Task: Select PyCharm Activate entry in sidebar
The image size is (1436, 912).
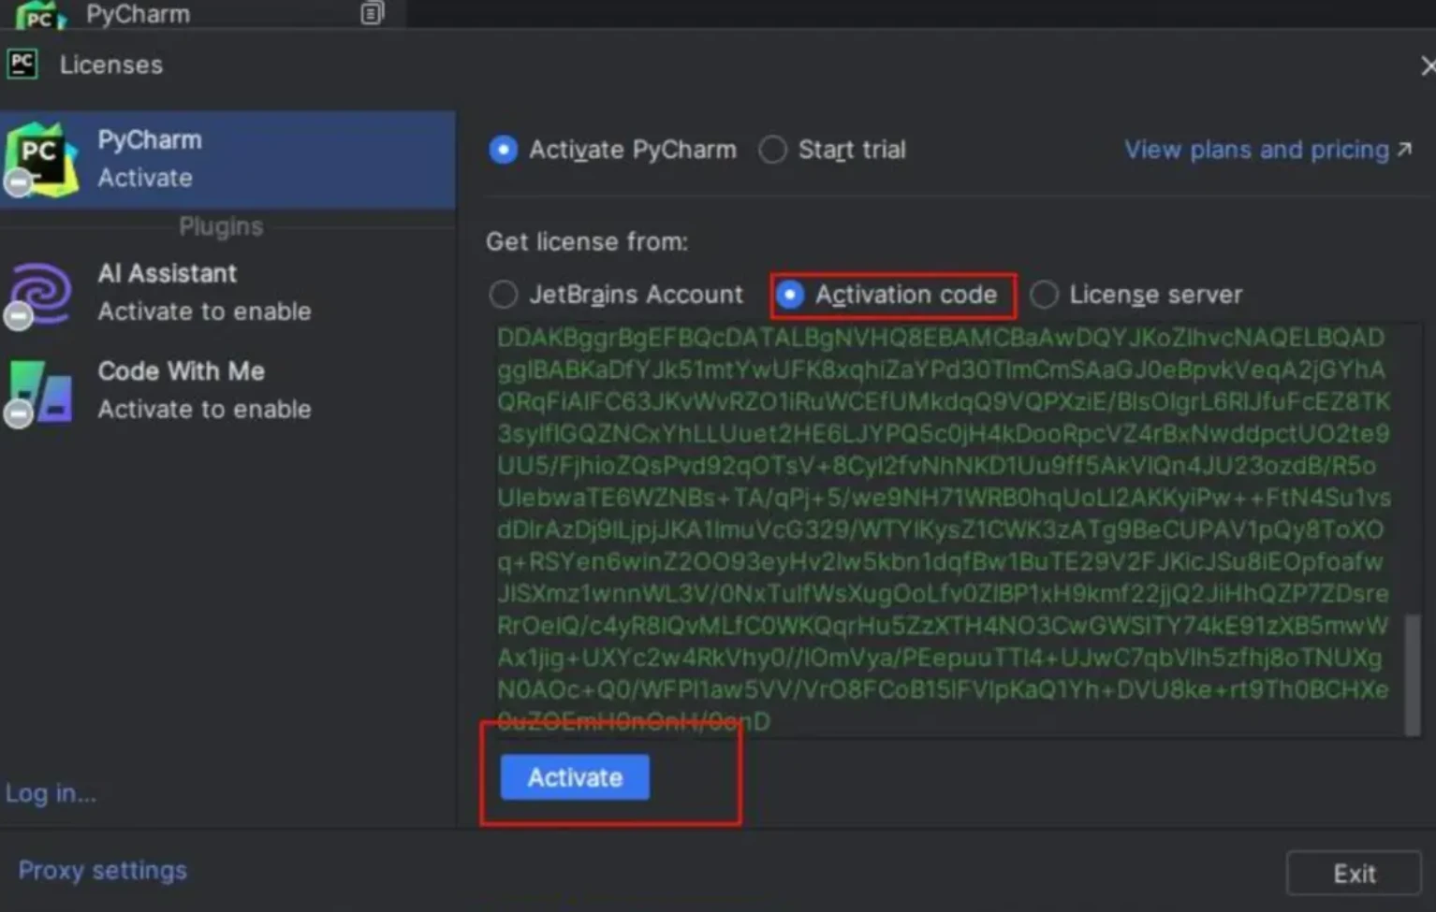Action: pos(227,159)
